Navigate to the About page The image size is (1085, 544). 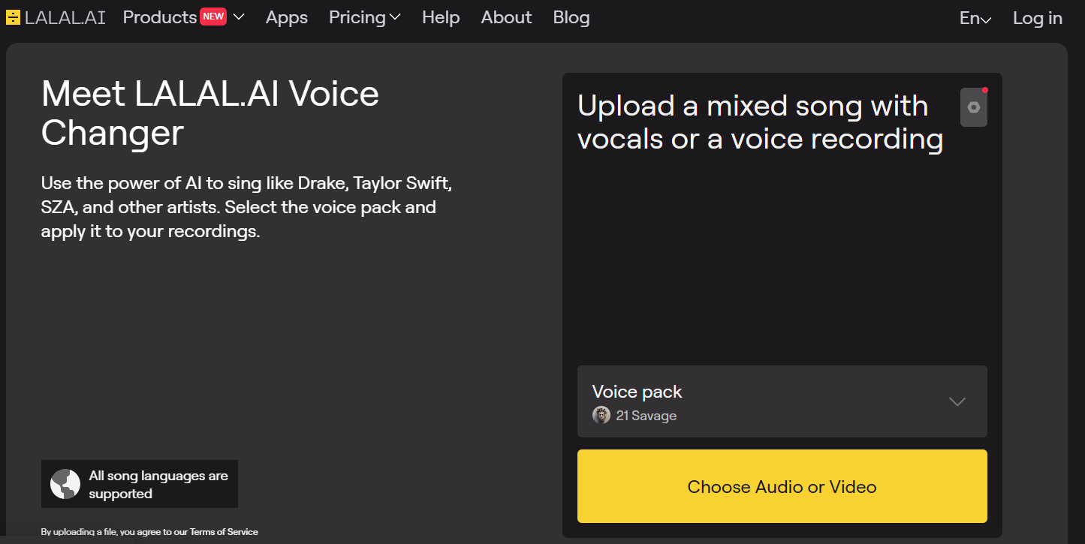[x=506, y=18]
